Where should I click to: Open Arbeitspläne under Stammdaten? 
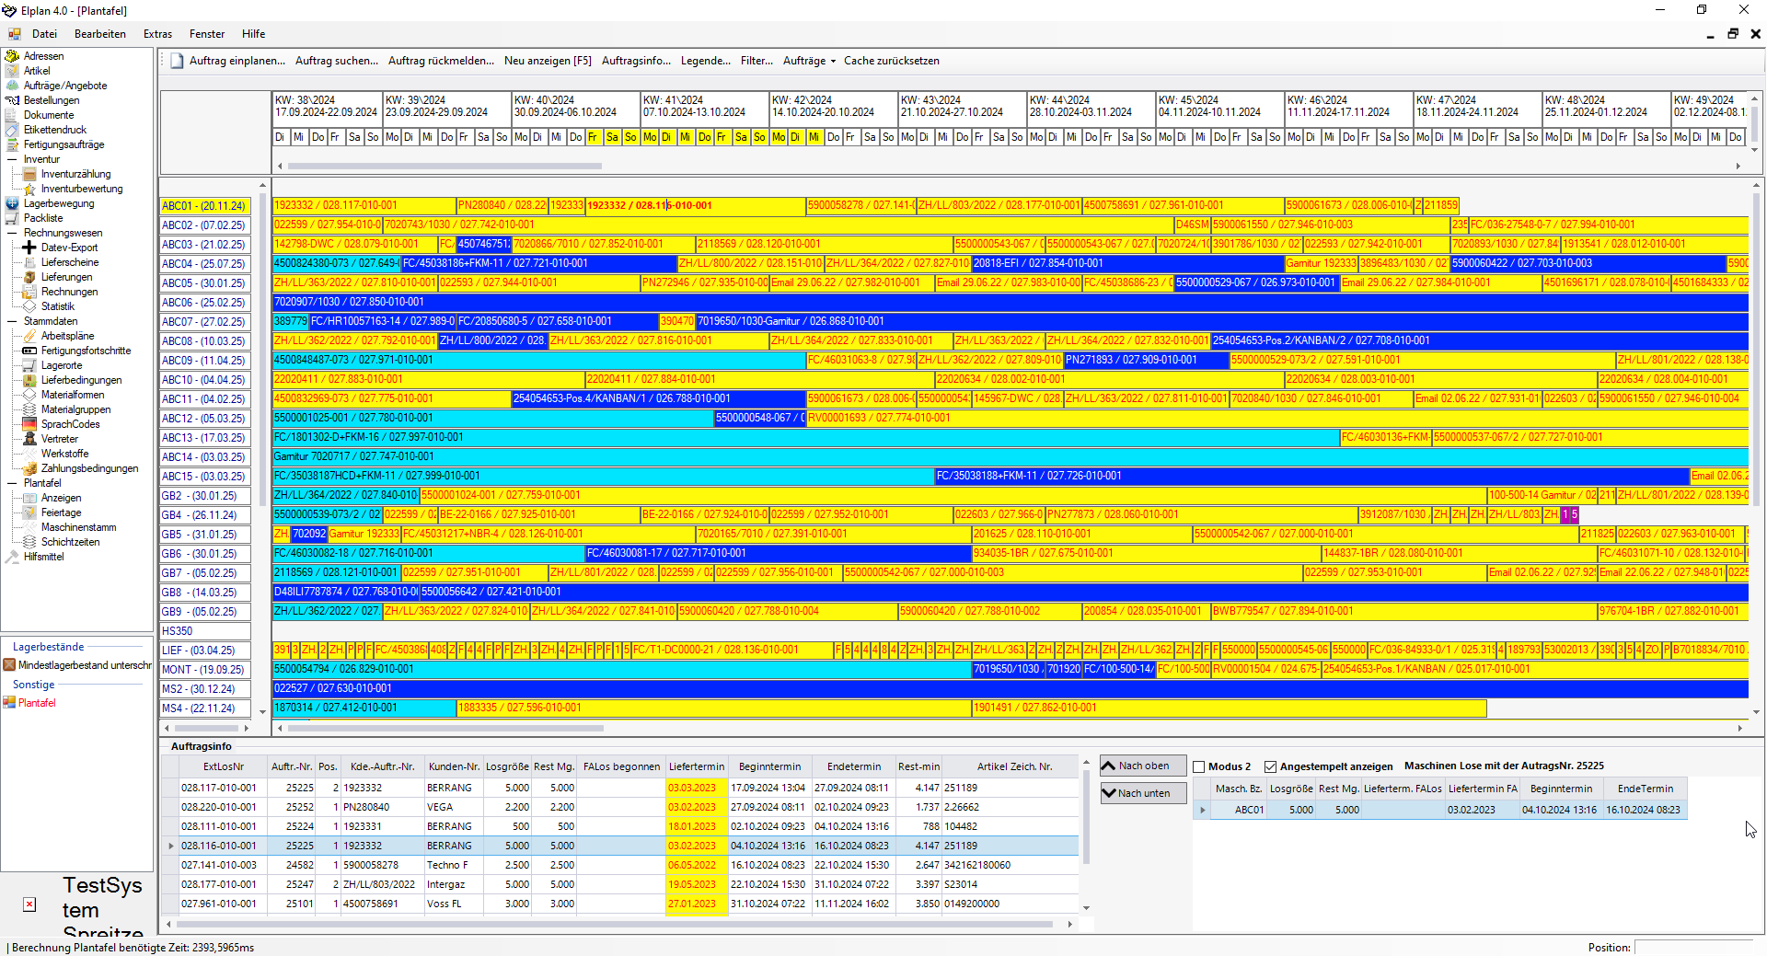coord(67,336)
